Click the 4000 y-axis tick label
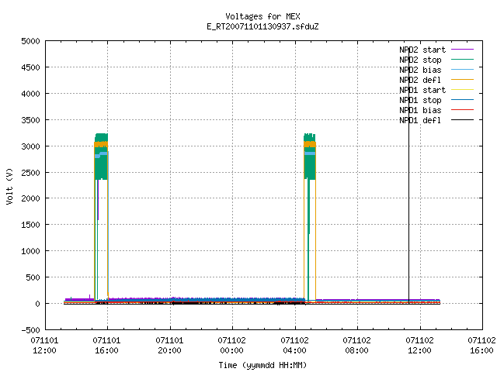This screenshot has height=372, width=497. [x=30, y=94]
